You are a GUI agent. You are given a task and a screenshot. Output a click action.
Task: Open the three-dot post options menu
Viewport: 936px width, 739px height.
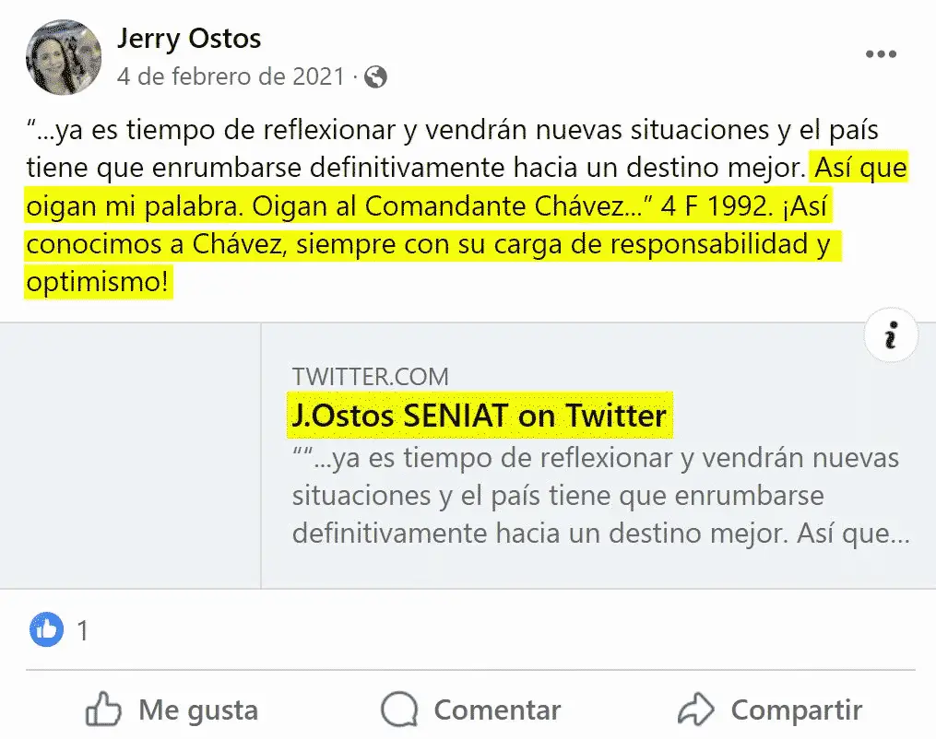coord(881,54)
